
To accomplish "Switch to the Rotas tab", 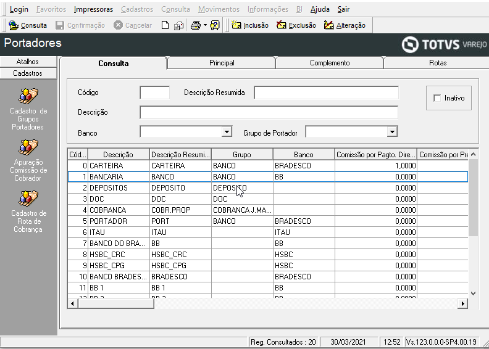I will click(x=438, y=63).
